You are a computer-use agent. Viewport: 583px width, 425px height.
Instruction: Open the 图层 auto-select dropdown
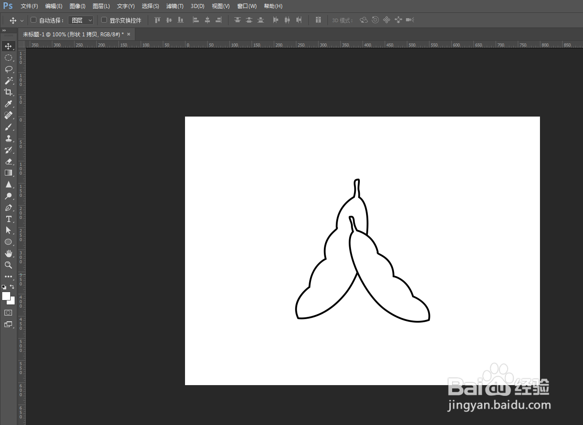(81, 20)
